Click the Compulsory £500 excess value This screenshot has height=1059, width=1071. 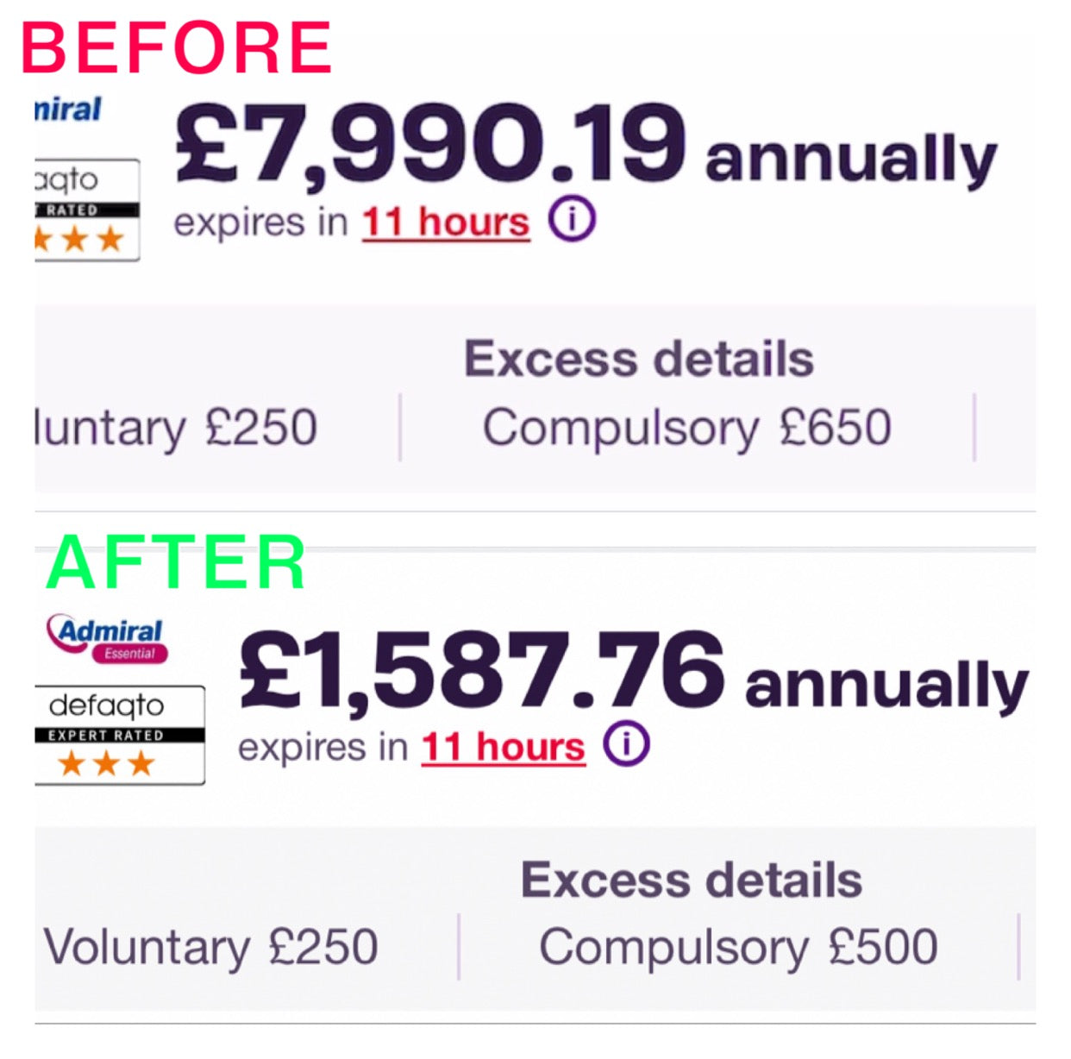tap(738, 947)
